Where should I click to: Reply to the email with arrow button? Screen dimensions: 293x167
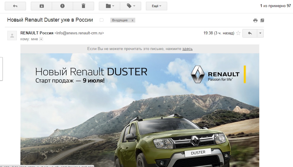click(x=250, y=33)
